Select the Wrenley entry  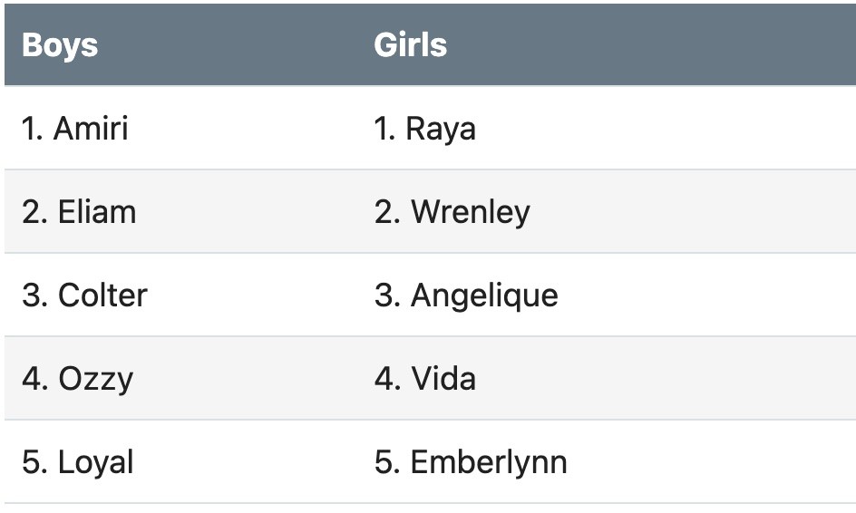click(471, 212)
